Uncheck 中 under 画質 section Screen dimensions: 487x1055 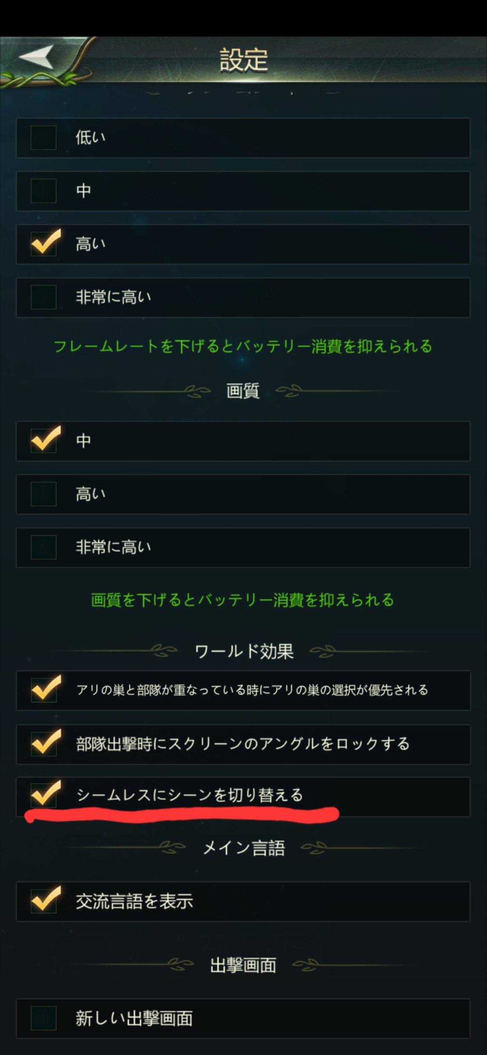(43, 440)
